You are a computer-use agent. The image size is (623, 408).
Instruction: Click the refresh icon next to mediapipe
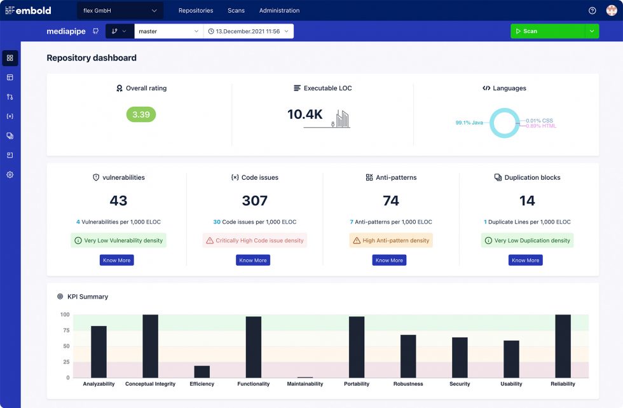point(96,31)
